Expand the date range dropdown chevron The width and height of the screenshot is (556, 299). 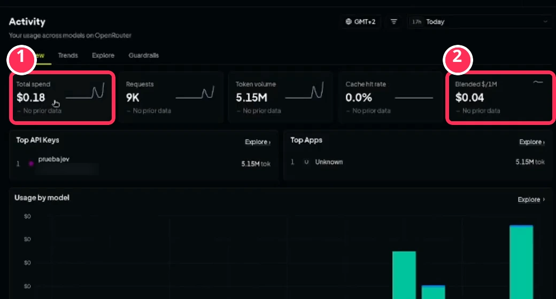(545, 21)
